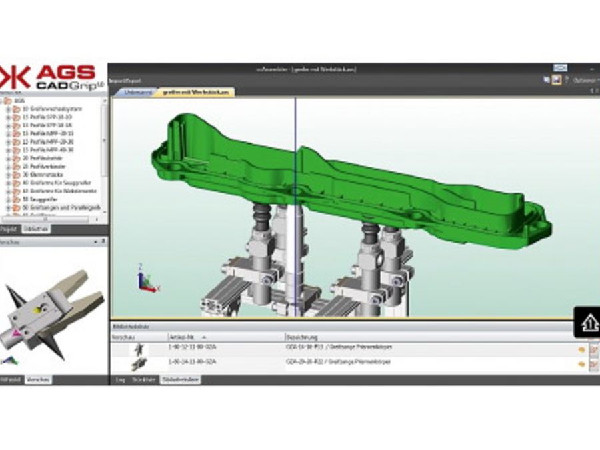Pin the Vorschau preview panel
Screen dimensions: 600x450
(103, 242)
